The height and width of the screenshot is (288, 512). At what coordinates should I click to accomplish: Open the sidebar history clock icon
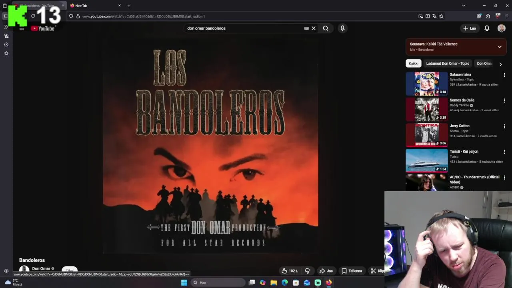[x=6, y=44]
